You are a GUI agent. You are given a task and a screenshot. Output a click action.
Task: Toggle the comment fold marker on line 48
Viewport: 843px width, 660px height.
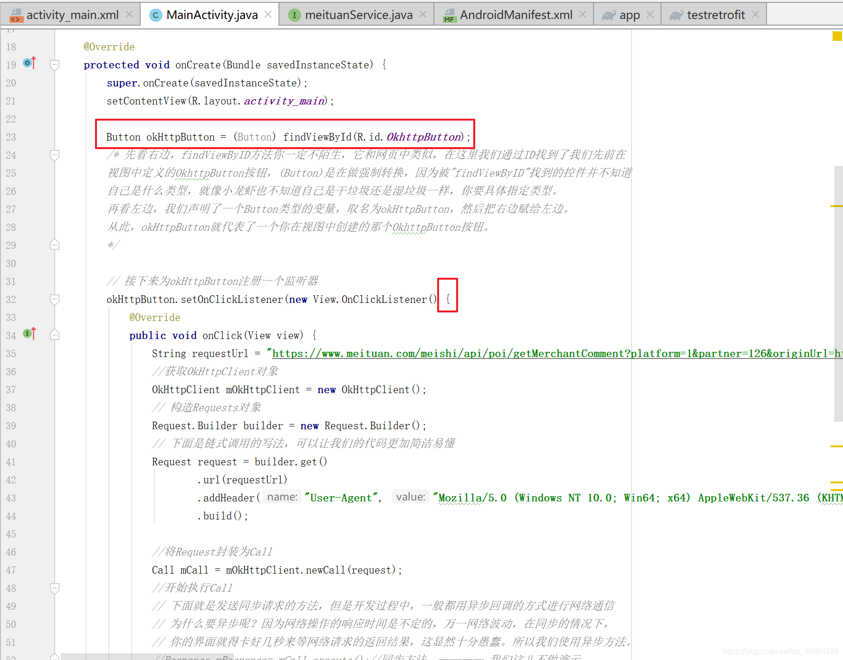[55, 588]
